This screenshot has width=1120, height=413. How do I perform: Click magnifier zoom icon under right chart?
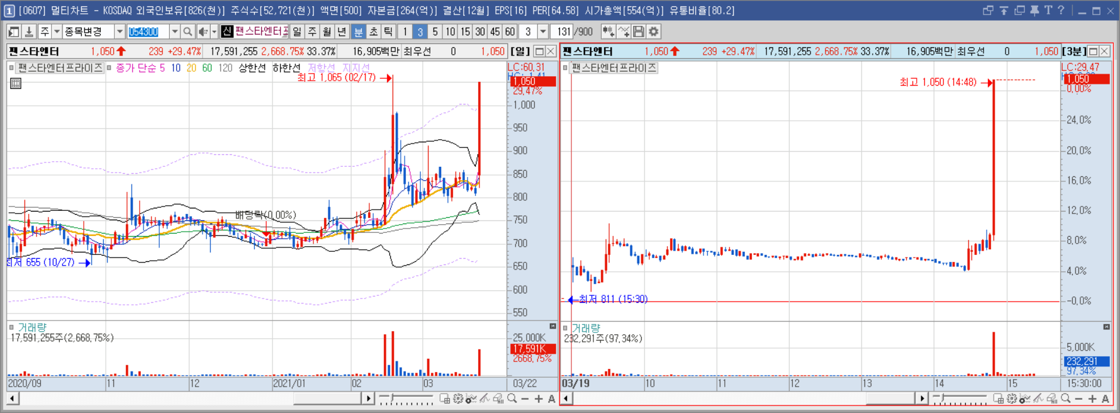coord(1066,399)
